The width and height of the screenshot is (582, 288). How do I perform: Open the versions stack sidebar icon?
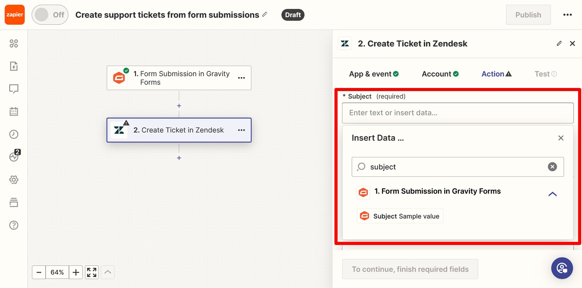tap(14, 202)
